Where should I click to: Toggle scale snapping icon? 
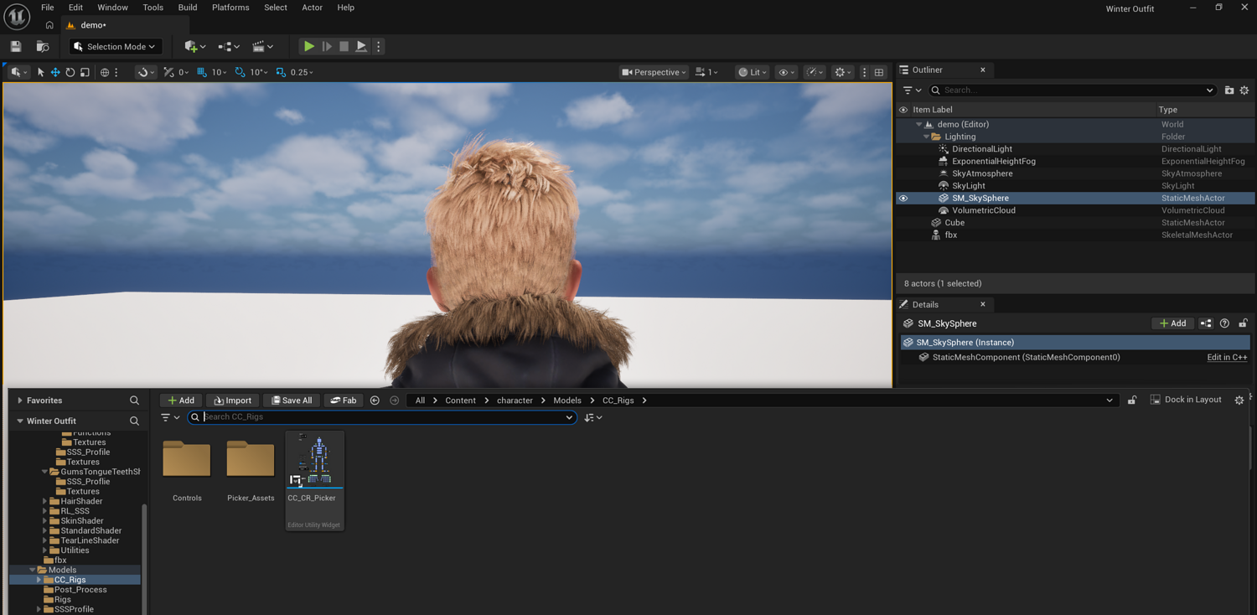click(281, 73)
